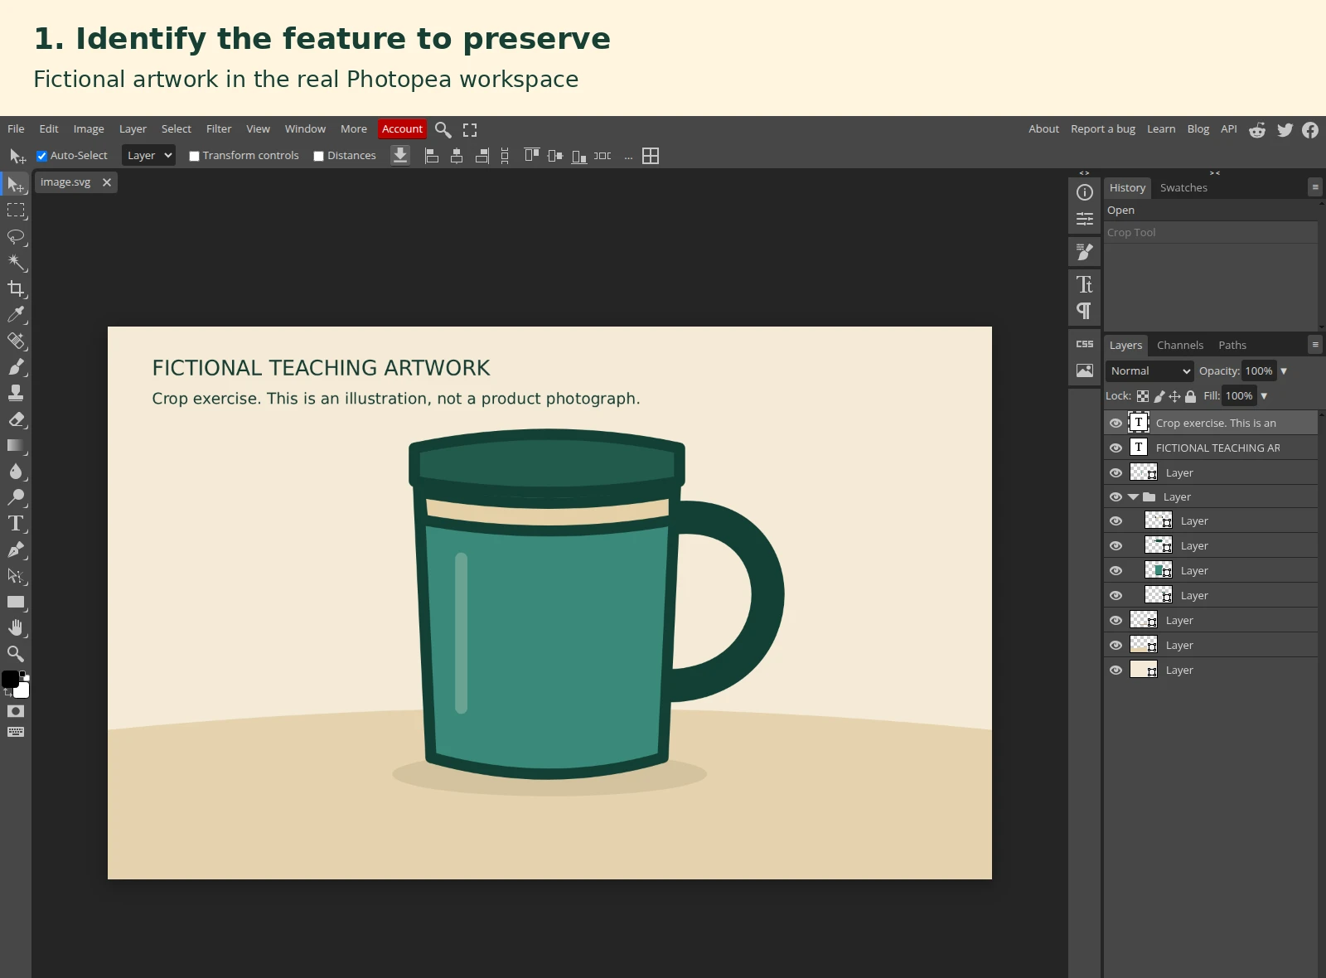This screenshot has height=978, width=1326.
Task: Open the Reddit link icon
Action: (1257, 130)
